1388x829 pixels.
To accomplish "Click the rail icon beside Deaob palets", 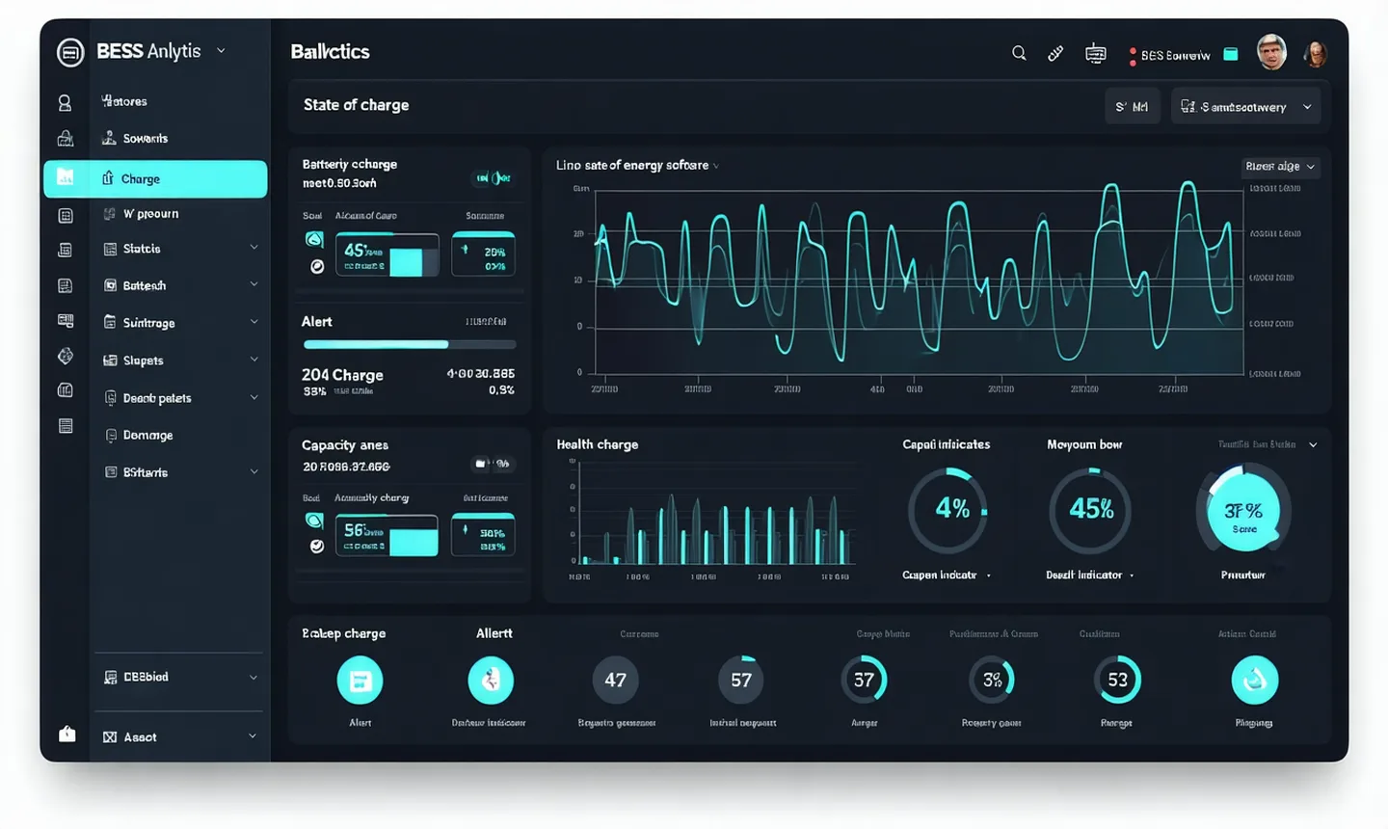I will coord(66,390).
